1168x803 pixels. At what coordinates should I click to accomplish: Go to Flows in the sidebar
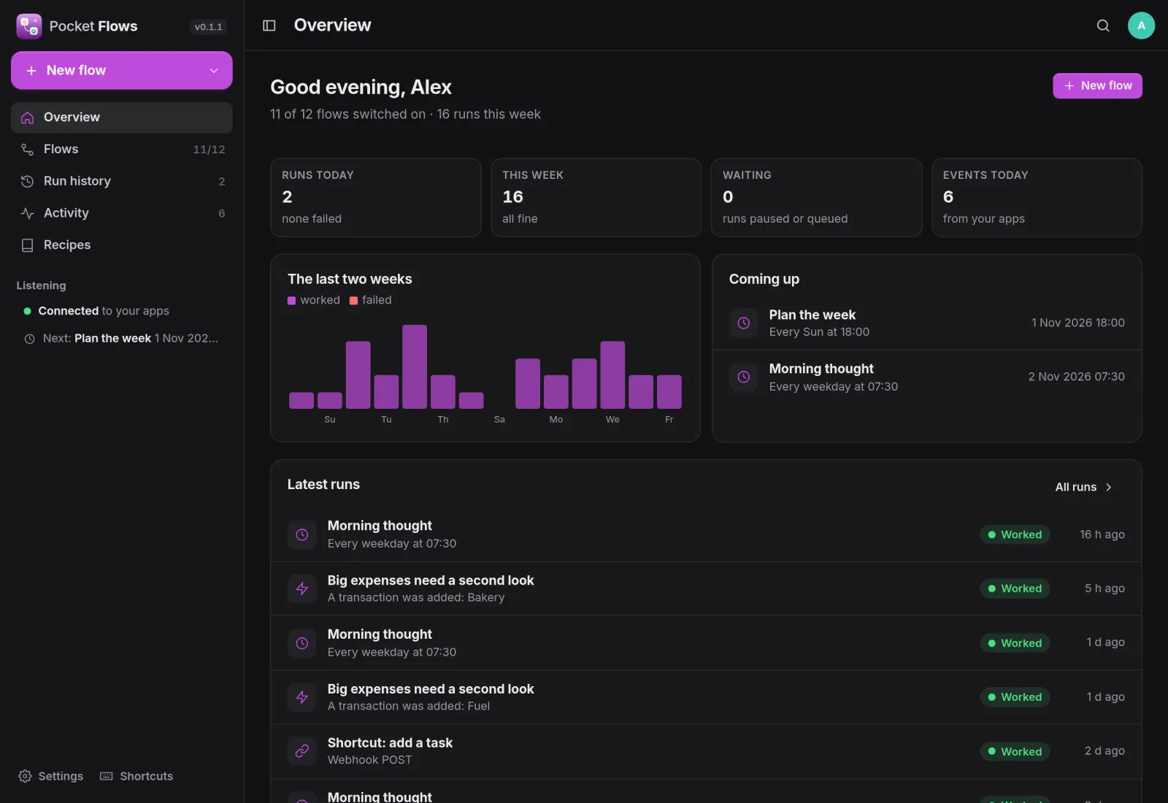(x=122, y=149)
